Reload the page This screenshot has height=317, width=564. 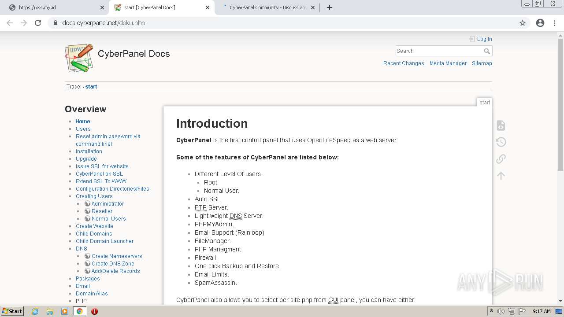click(x=38, y=23)
